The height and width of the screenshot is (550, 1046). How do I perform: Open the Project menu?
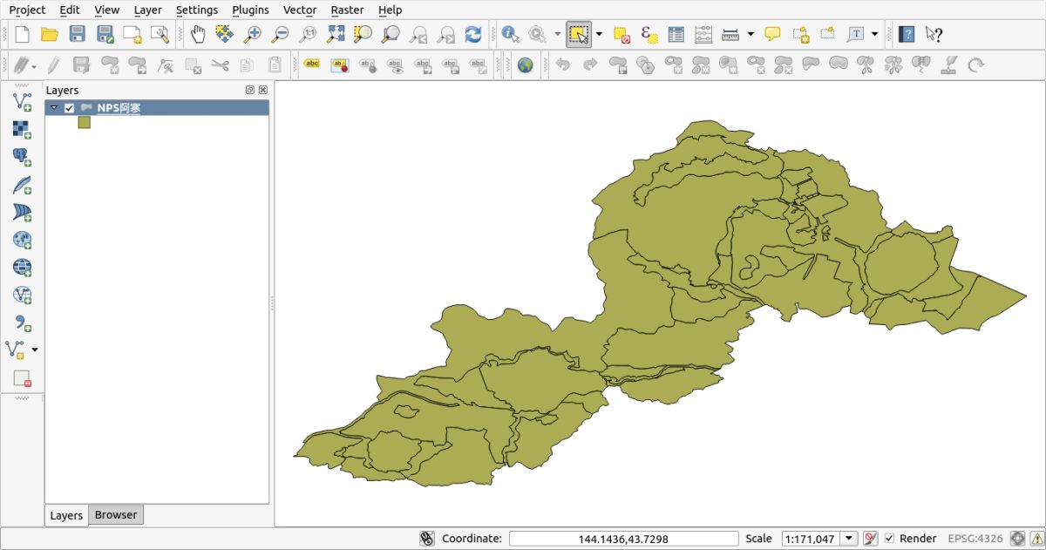[x=27, y=10]
